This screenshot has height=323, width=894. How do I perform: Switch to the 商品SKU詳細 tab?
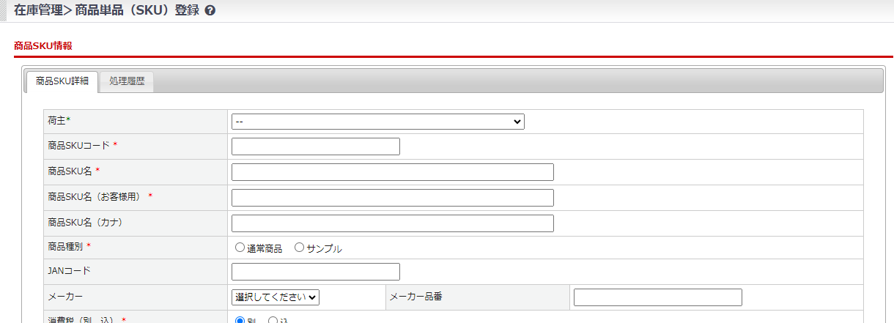[62, 81]
